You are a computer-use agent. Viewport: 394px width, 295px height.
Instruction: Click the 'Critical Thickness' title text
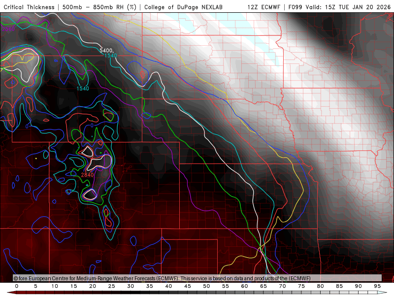[x=29, y=7]
